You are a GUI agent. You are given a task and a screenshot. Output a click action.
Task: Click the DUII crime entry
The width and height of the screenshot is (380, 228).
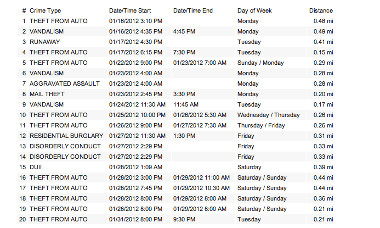36,167
